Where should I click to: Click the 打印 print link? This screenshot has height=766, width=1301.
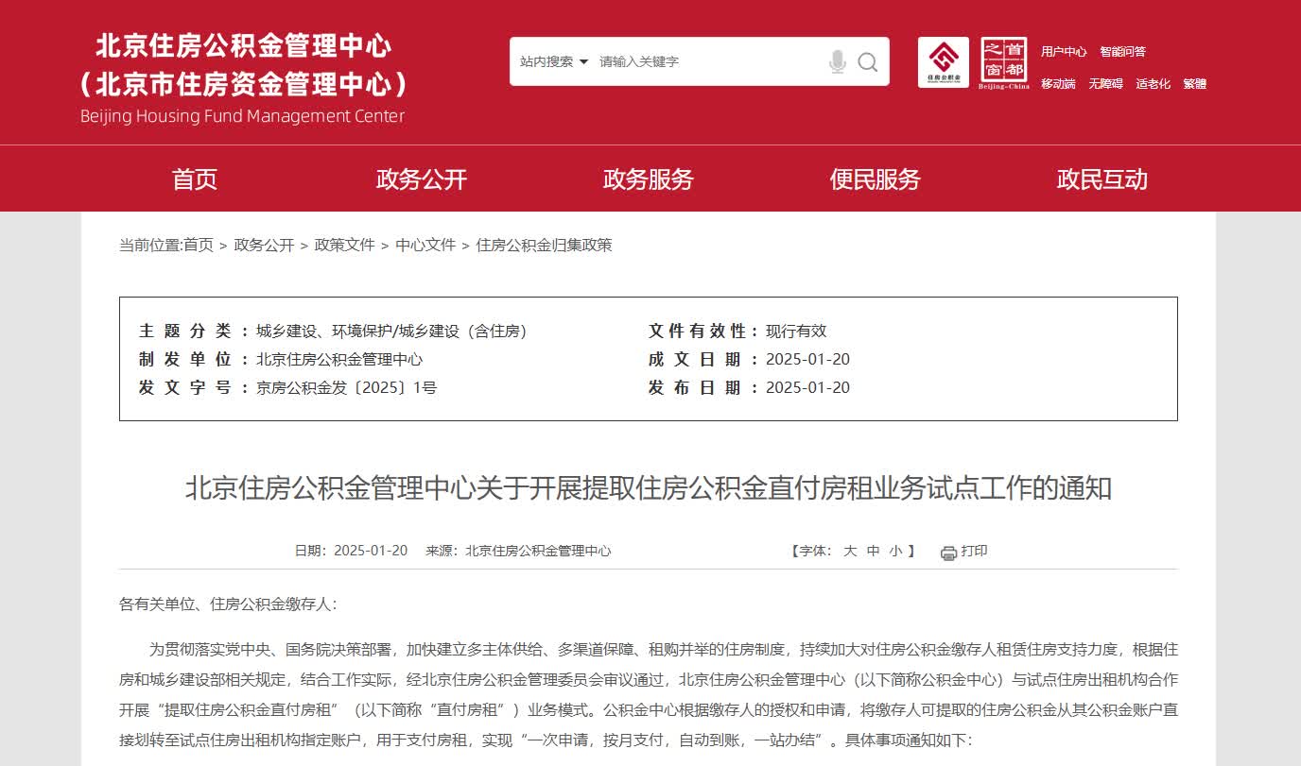pos(974,551)
